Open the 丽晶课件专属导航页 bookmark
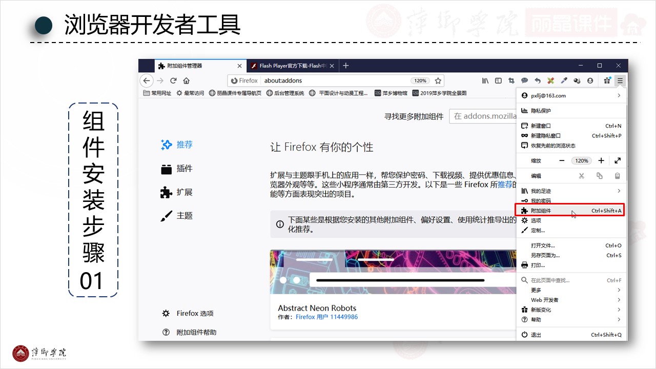 pos(235,93)
